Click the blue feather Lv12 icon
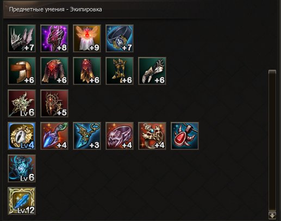281x221 pixels. tap(22, 201)
